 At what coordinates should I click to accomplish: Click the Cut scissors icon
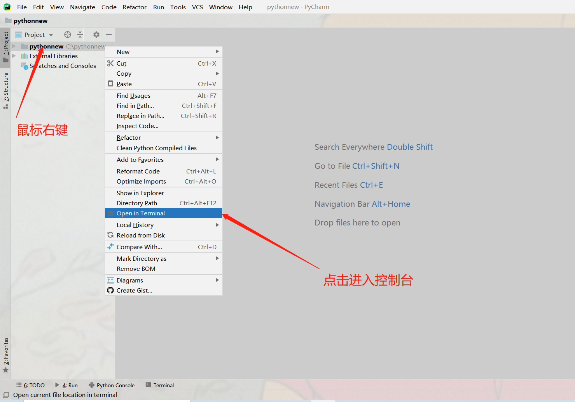click(x=111, y=63)
